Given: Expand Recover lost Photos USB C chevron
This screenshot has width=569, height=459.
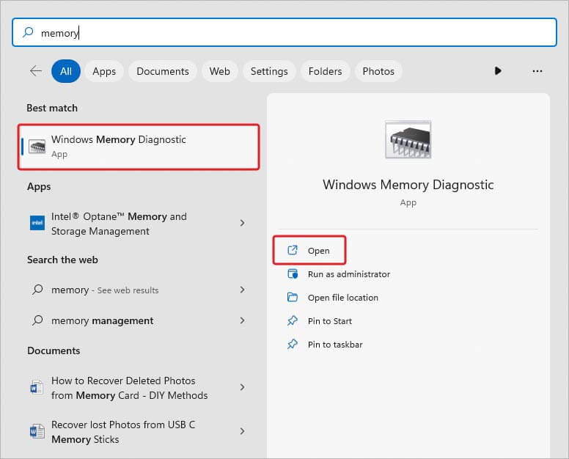Looking at the screenshot, I should point(243,431).
